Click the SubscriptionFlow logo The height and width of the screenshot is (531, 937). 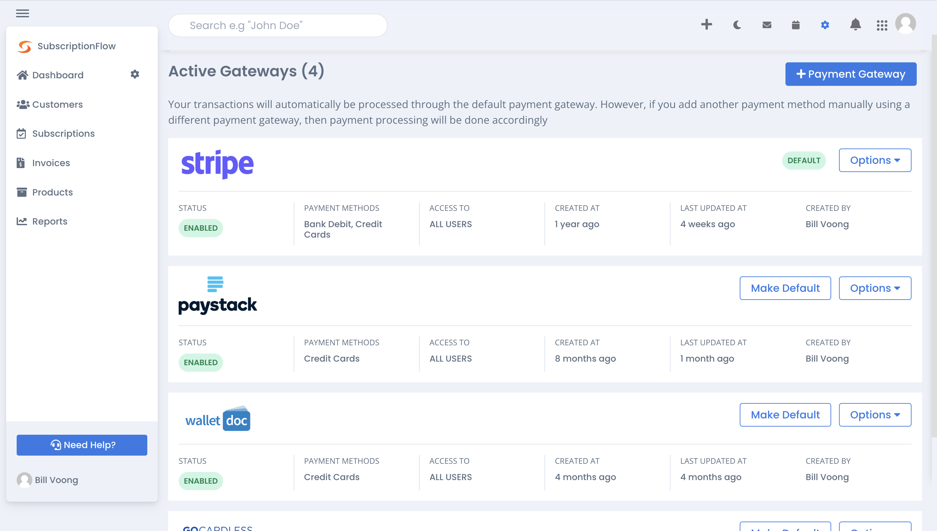[66, 46]
